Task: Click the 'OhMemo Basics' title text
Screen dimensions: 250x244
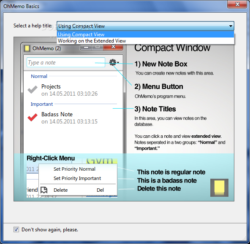Action: (x=21, y=6)
